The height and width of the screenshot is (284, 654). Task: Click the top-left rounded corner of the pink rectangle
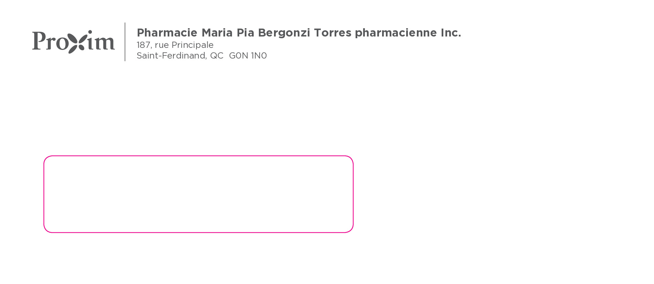[x=46, y=159]
